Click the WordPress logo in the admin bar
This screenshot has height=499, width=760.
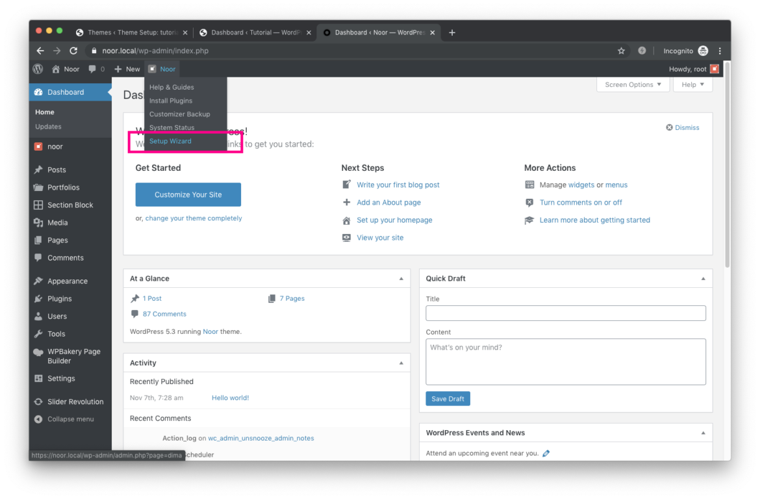point(37,69)
